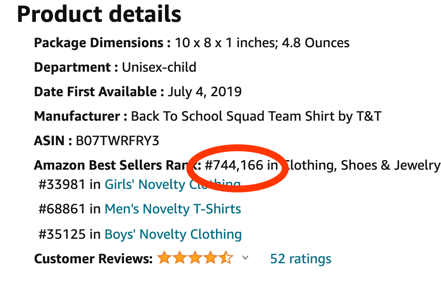
Task: Click the fourth orange review star
Action: 211,258
